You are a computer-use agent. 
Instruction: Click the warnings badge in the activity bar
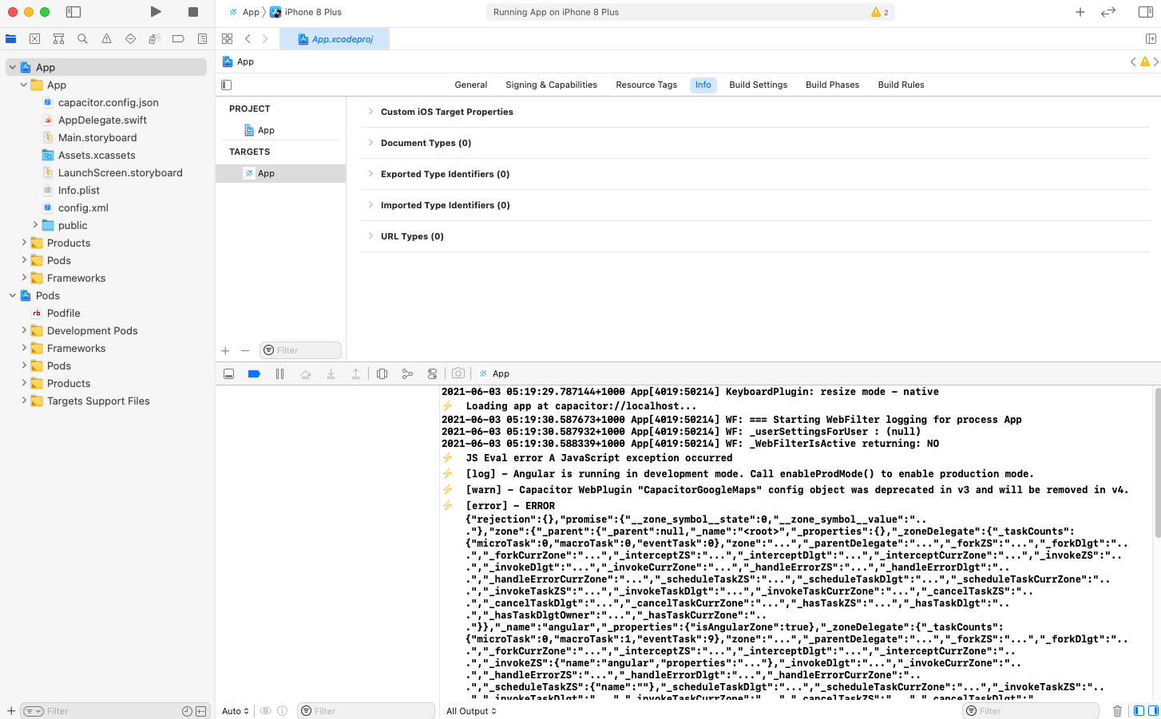[880, 12]
